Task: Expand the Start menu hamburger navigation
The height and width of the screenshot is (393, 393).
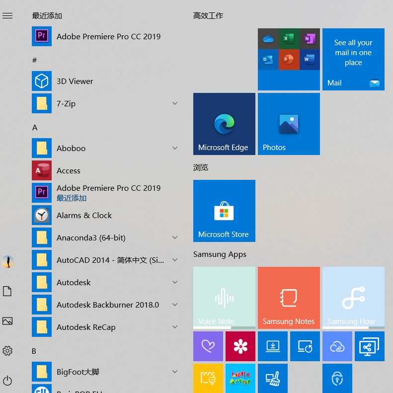Action: [x=7, y=15]
